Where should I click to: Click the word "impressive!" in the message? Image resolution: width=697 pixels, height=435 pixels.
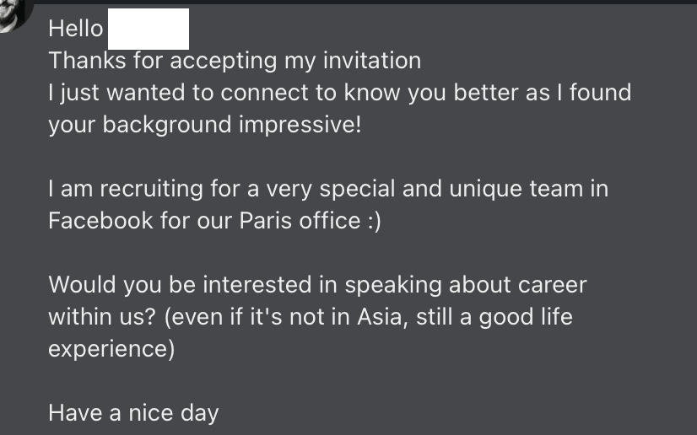pyautogui.click(x=300, y=125)
